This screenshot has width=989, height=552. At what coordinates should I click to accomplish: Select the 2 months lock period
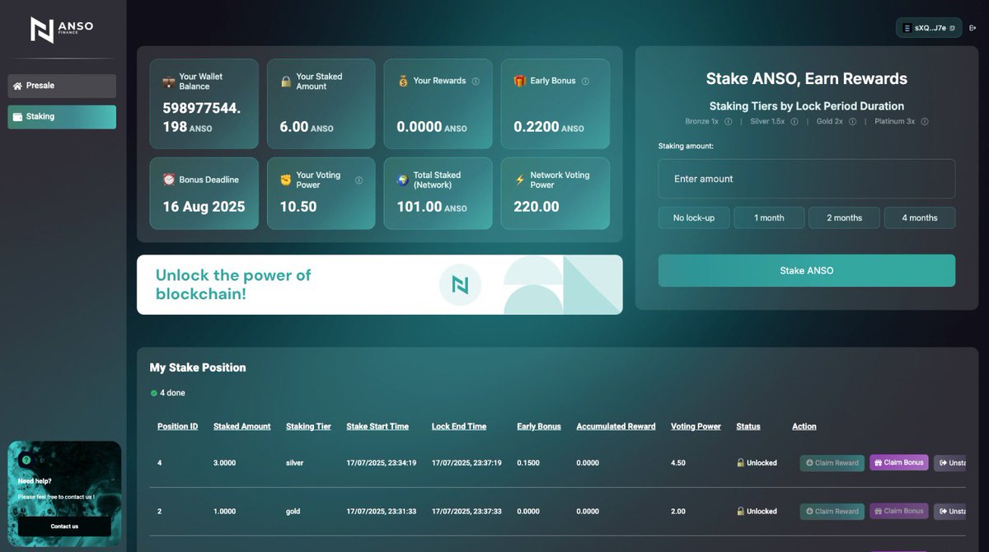coord(845,218)
